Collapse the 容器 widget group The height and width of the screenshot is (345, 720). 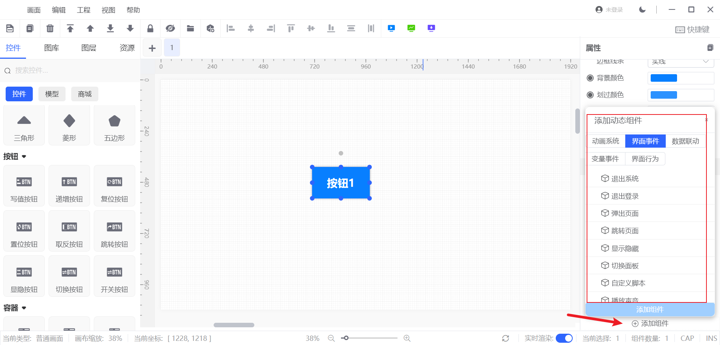[24, 308]
